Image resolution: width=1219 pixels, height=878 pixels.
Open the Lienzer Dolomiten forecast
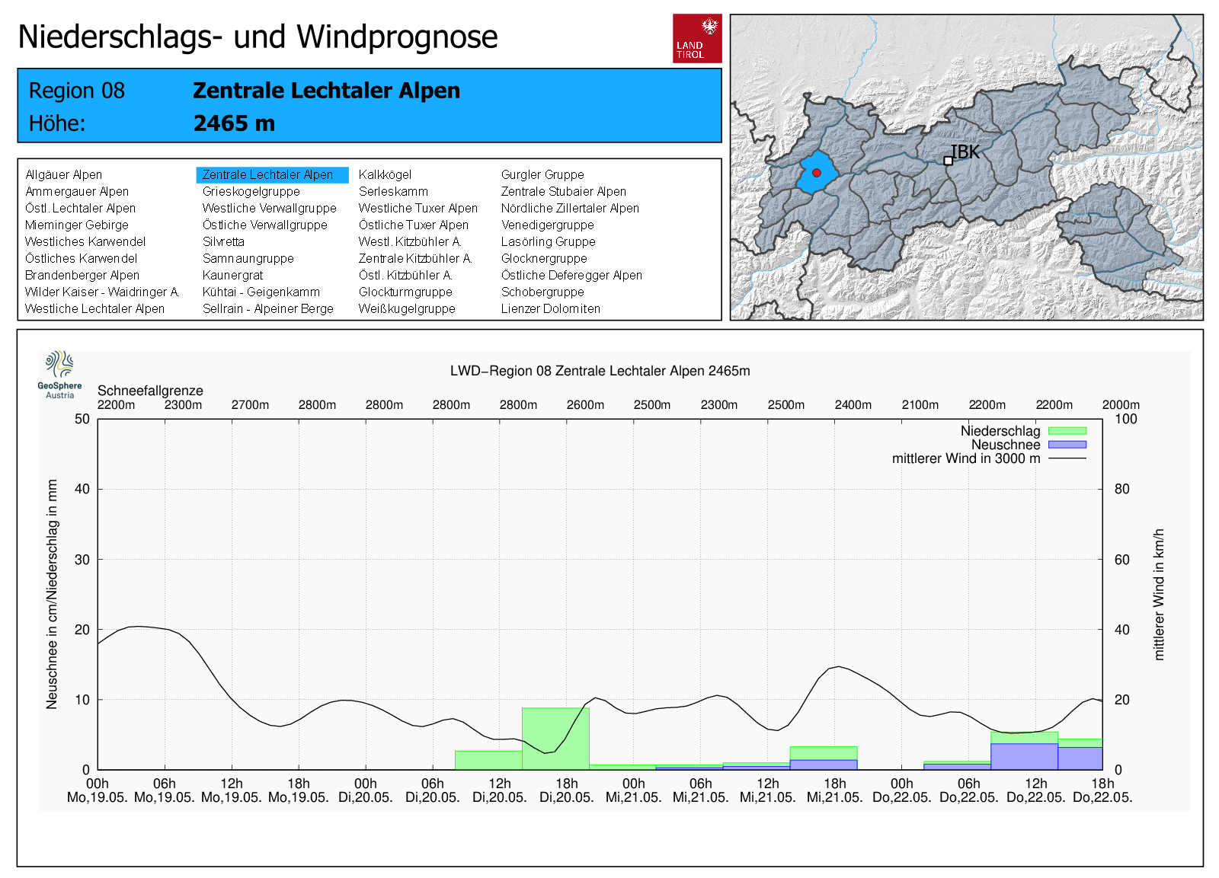pyautogui.click(x=550, y=309)
